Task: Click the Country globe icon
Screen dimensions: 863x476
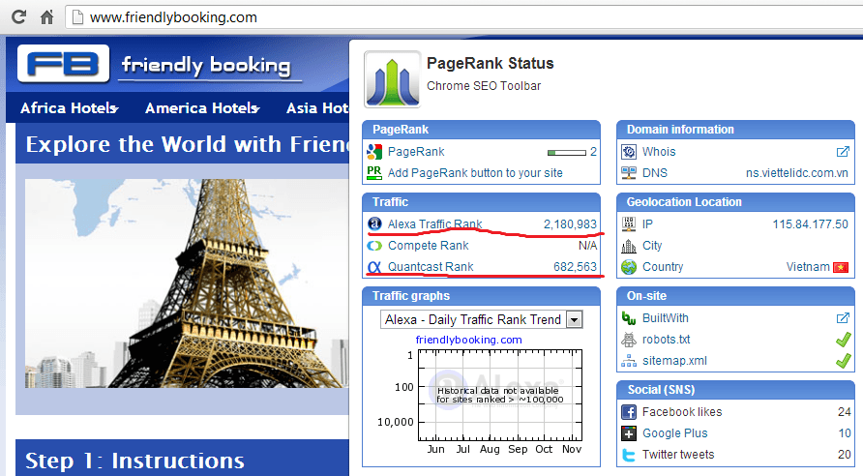Action: click(x=629, y=267)
